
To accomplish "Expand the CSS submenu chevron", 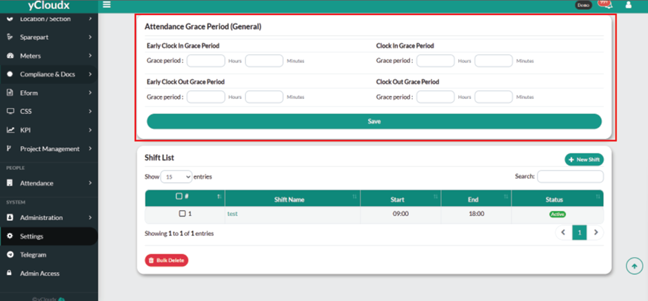I will click(x=90, y=111).
